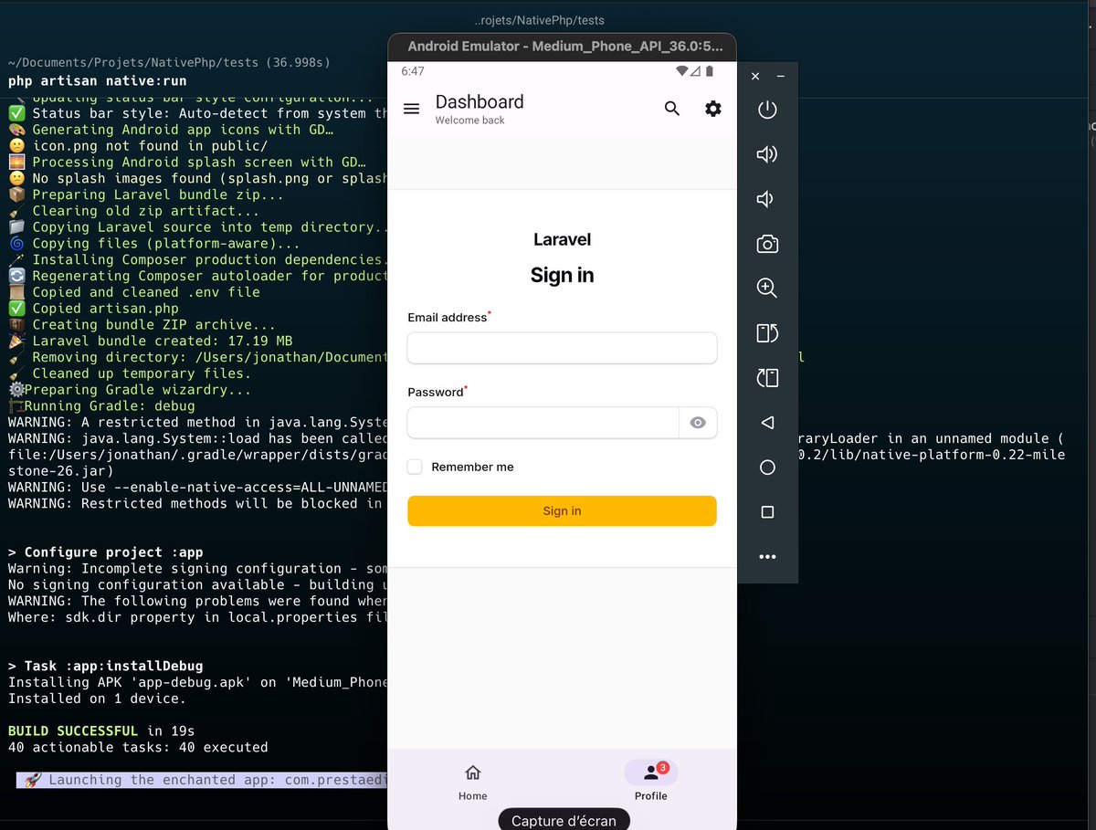Click the Email address input field
Viewport: 1096px width, 830px height.
(x=562, y=348)
